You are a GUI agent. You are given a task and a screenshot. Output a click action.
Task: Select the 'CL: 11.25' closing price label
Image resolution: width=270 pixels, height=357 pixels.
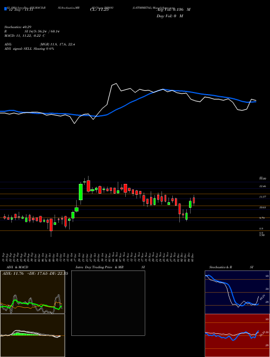(99, 9)
